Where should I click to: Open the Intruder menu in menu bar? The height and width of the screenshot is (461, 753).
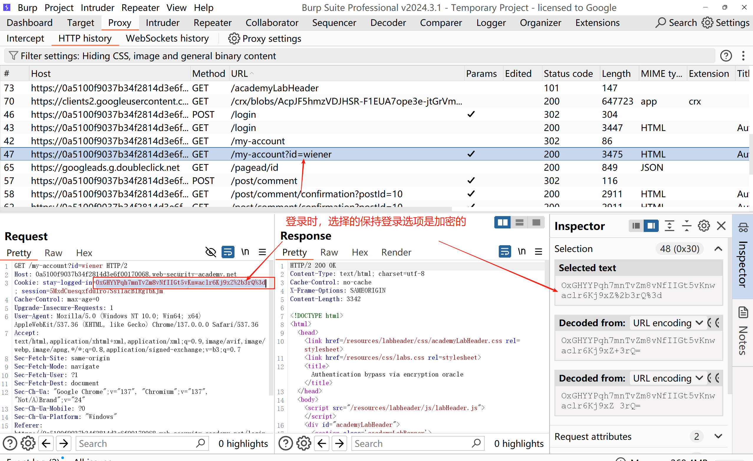[97, 8]
